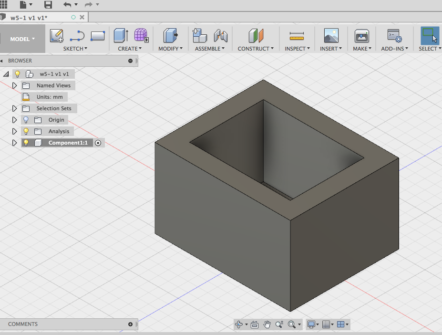This screenshot has height=335, width=442.
Task: Toggle Component1:1 visibility light bulb
Action: tap(26, 143)
